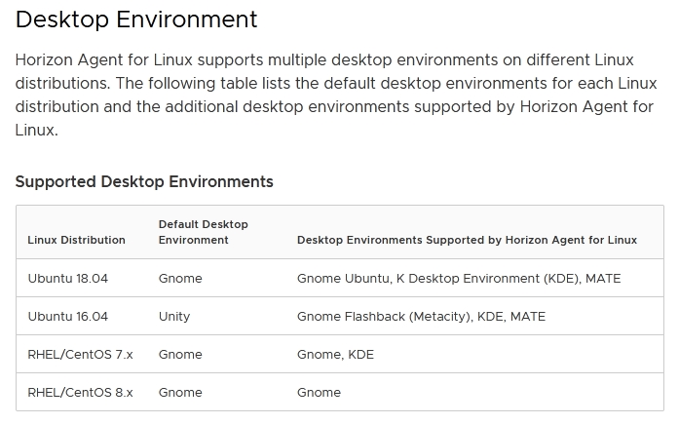The height and width of the screenshot is (424, 679).
Task: Click the Supported Desktop Environments table title
Action: (144, 181)
